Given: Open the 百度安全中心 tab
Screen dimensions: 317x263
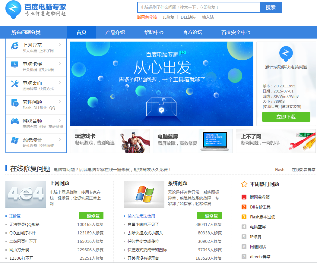Looking at the screenshot, I should pyautogui.click(x=236, y=32).
